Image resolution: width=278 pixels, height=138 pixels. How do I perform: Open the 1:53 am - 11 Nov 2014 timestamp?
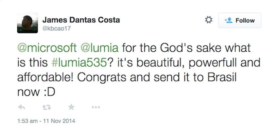46,121
